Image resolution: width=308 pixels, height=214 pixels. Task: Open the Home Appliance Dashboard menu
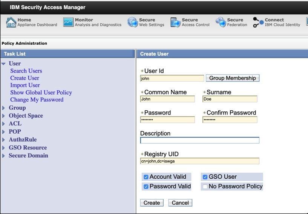pyautogui.click(x=32, y=22)
